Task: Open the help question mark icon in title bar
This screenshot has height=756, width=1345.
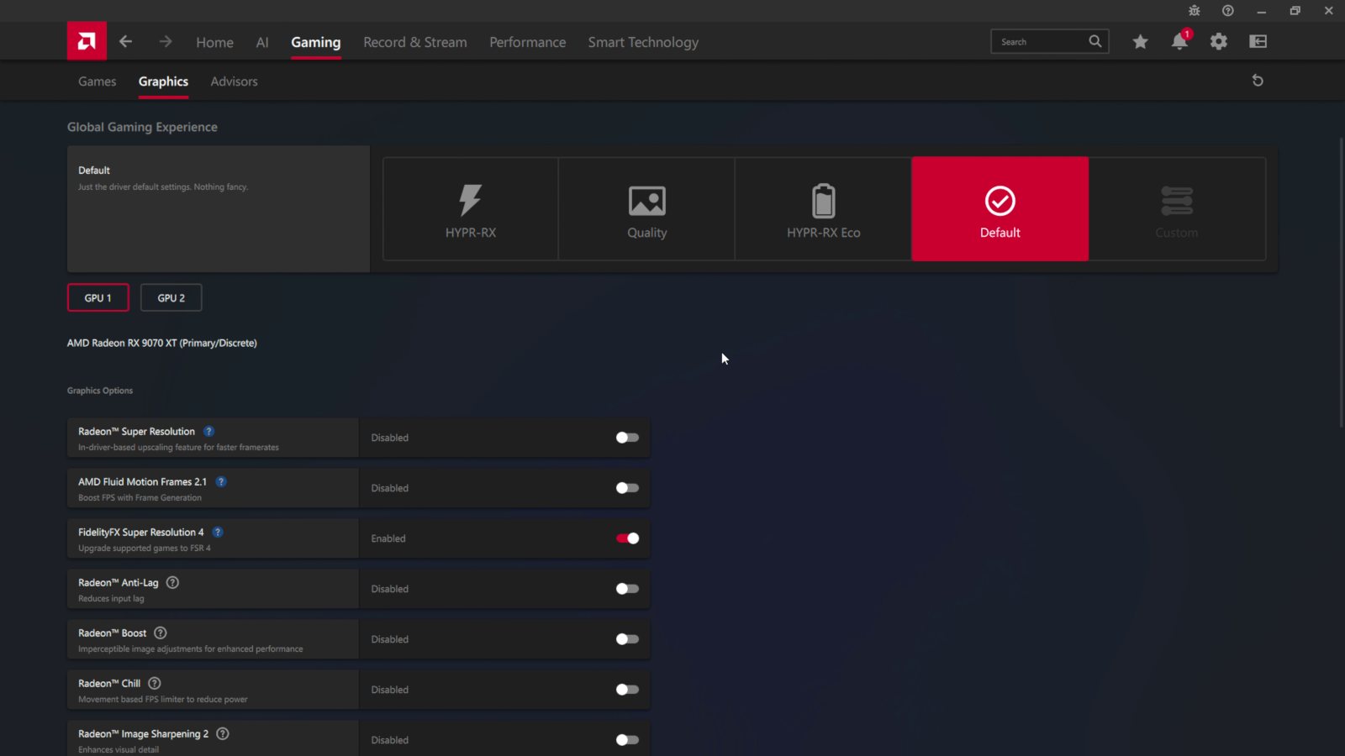Action: coord(1228,11)
